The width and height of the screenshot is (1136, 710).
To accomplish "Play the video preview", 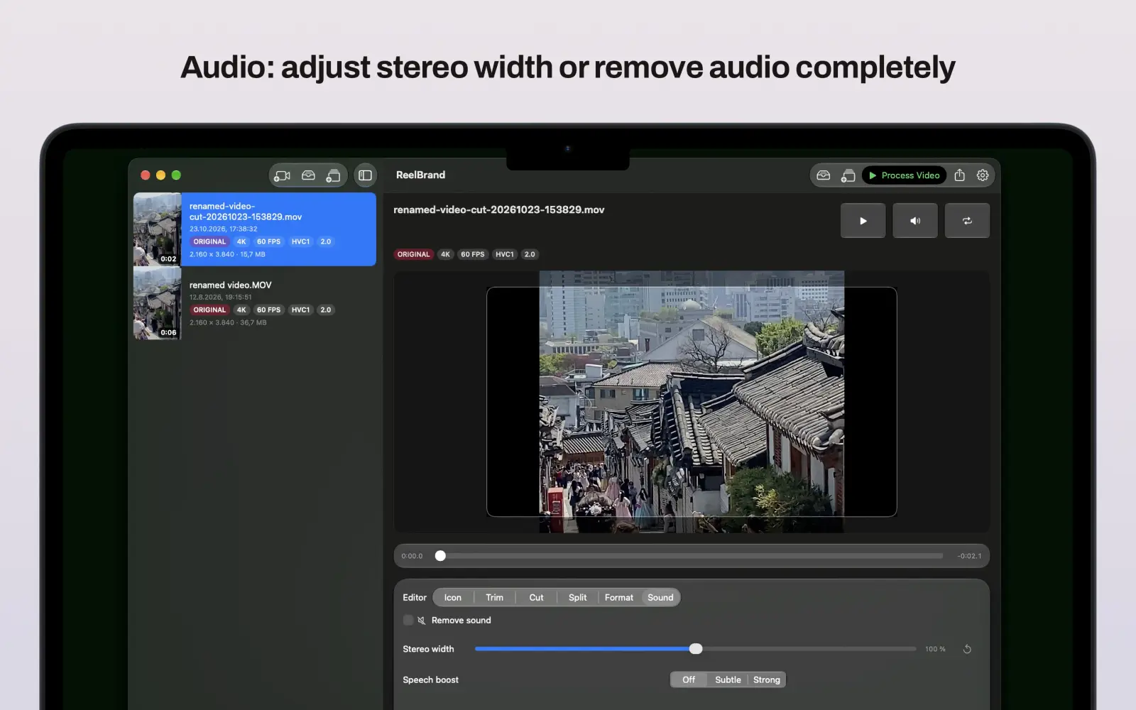I will point(863,221).
